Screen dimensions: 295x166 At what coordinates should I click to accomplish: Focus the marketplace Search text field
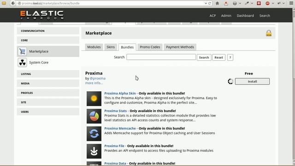(161, 57)
